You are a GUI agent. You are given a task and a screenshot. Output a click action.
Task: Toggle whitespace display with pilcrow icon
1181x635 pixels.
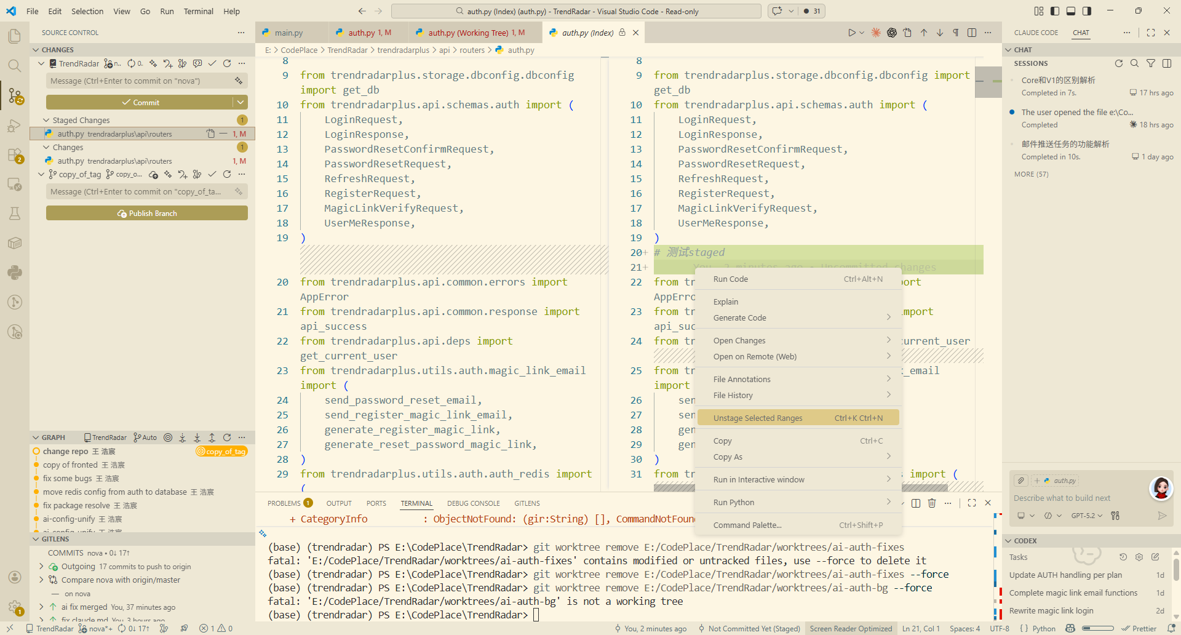point(956,33)
